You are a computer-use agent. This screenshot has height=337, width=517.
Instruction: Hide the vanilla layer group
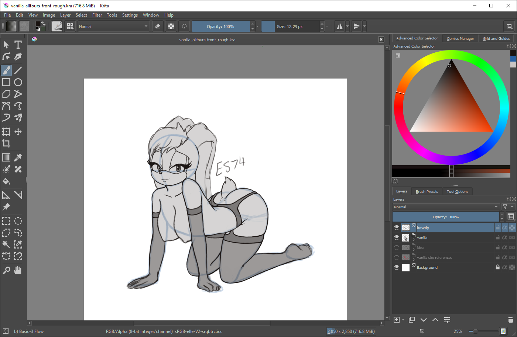click(x=397, y=237)
